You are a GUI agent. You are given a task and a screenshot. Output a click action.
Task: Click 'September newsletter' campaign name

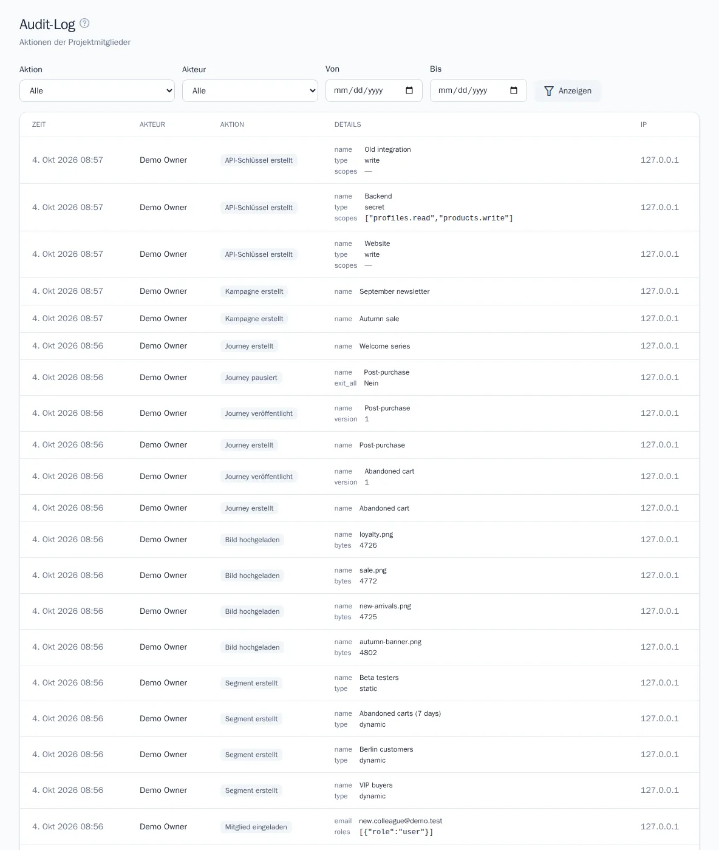395,291
